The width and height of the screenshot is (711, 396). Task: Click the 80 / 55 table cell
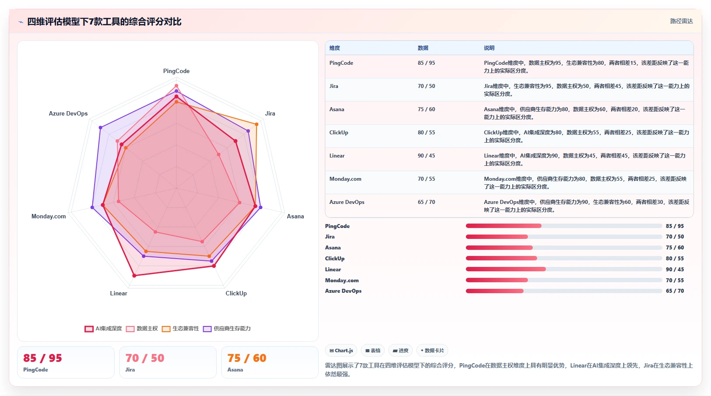[x=426, y=133]
